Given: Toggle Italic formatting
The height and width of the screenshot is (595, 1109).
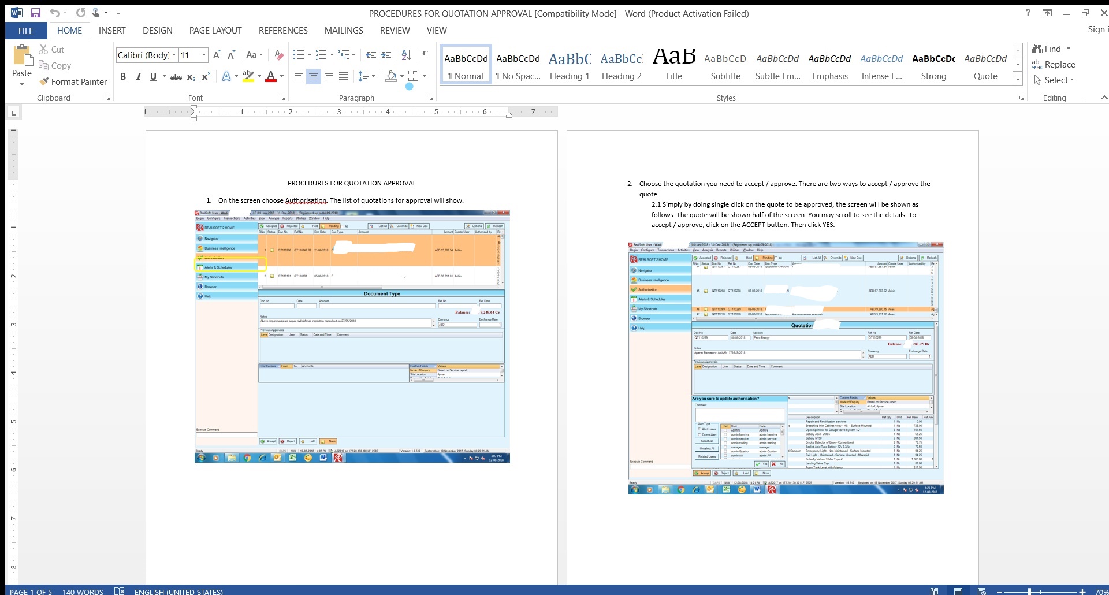Looking at the screenshot, I should coord(138,76).
